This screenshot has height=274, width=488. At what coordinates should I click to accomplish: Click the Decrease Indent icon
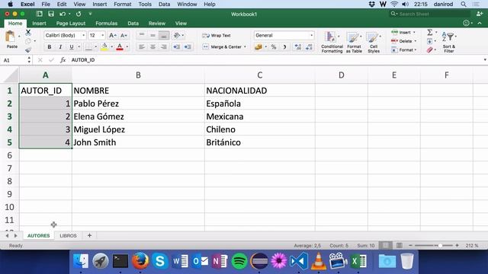click(x=176, y=47)
